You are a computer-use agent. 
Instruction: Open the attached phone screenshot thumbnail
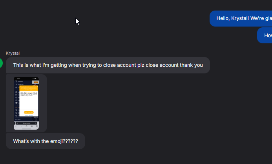[x=26, y=103]
